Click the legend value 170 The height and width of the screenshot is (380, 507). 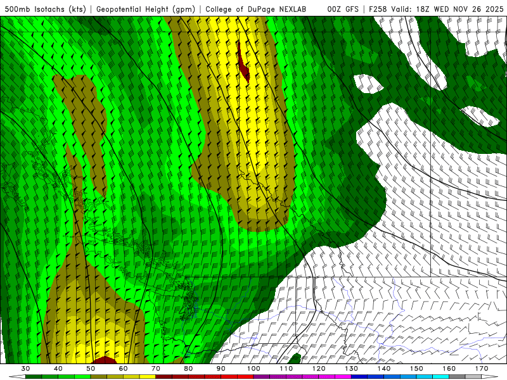(482, 369)
